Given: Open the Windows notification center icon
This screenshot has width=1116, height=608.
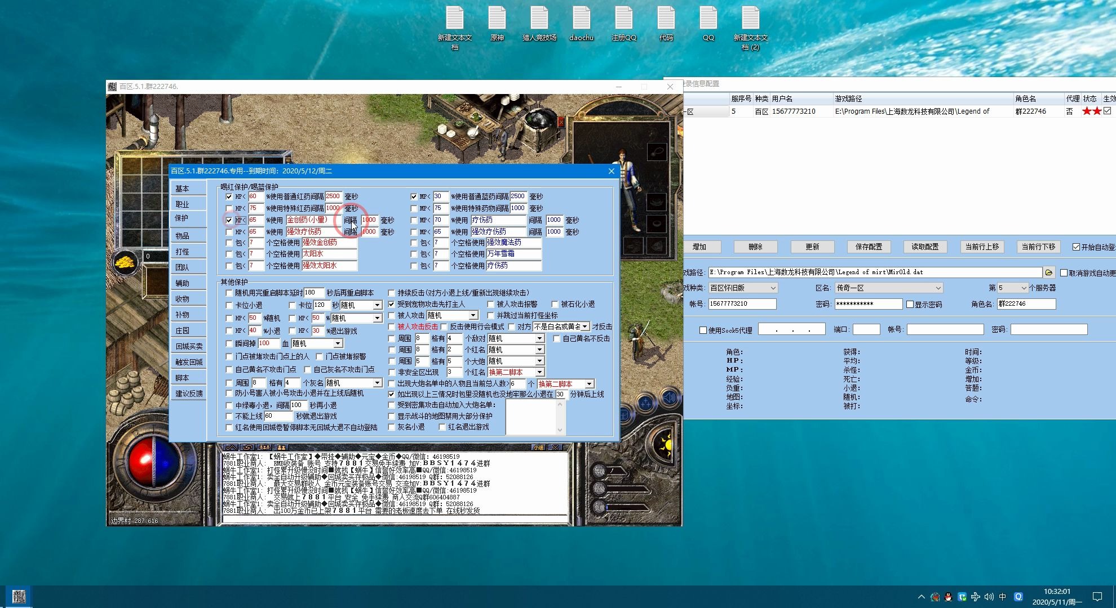Looking at the screenshot, I should (1097, 597).
